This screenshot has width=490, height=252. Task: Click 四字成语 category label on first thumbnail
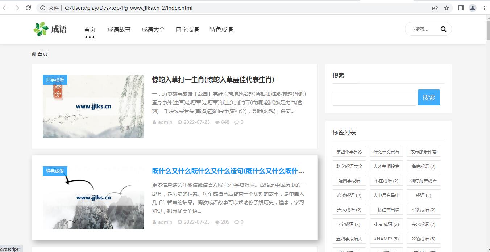(55, 80)
